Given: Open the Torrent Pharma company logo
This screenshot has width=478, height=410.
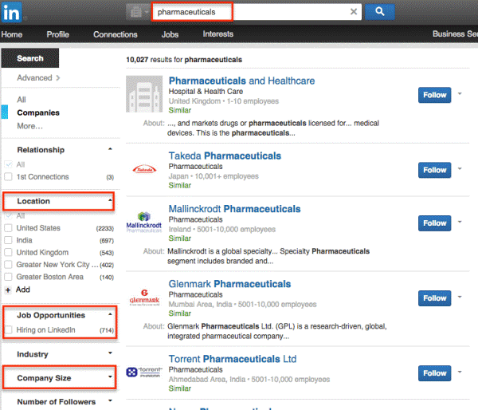Looking at the screenshot, I should (x=144, y=373).
